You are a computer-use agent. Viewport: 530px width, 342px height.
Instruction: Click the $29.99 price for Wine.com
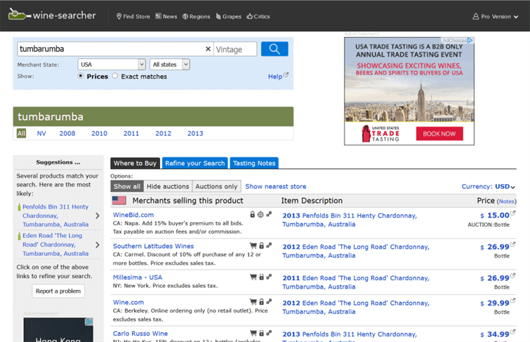coord(495,303)
